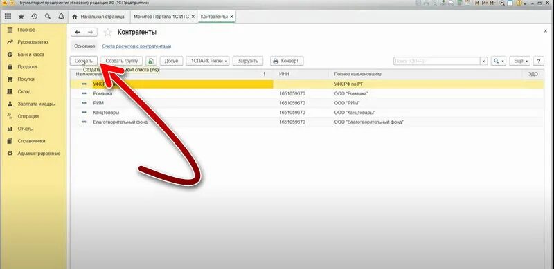Open the Главное section
Screen dimensions: 554x269
[x=26, y=30]
